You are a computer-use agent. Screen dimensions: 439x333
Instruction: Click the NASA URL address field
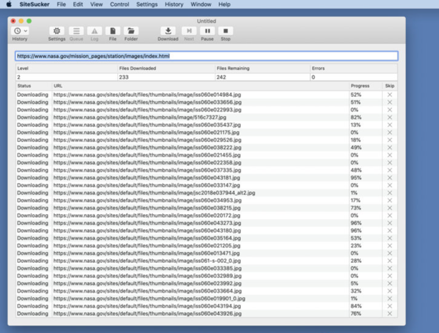(x=206, y=56)
